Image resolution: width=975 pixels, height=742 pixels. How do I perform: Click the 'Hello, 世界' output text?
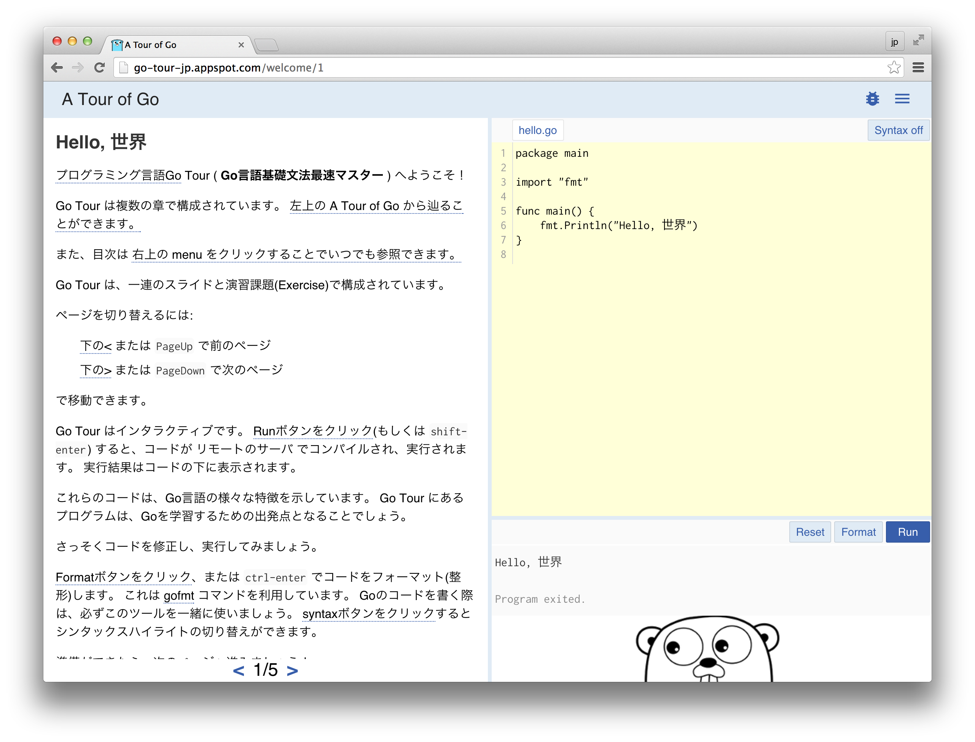click(x=528, y=562)
